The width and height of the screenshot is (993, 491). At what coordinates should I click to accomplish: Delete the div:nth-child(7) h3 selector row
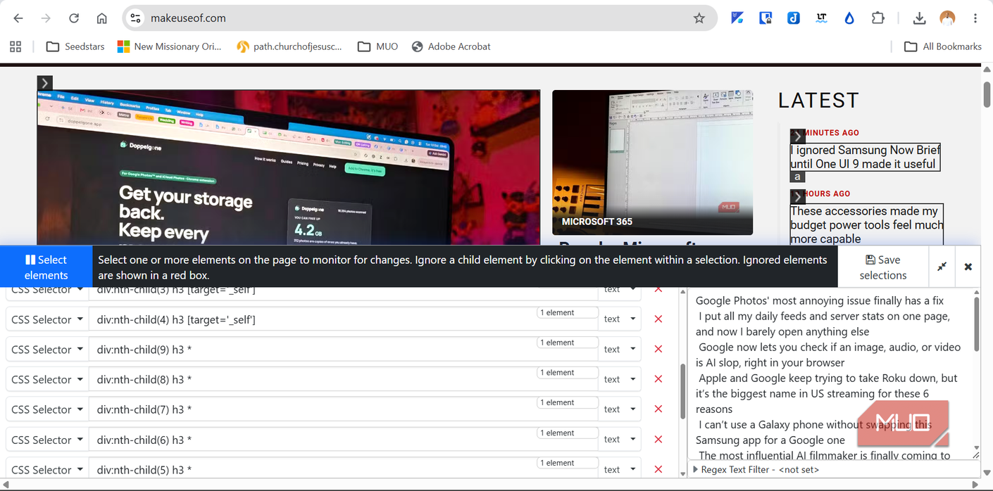658,409
